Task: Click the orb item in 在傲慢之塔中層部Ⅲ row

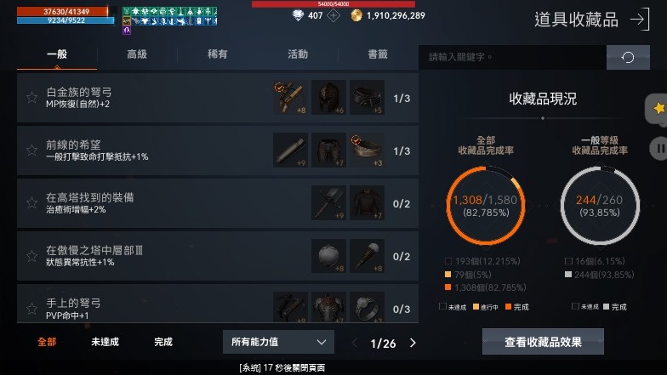Action: point(328,255)
